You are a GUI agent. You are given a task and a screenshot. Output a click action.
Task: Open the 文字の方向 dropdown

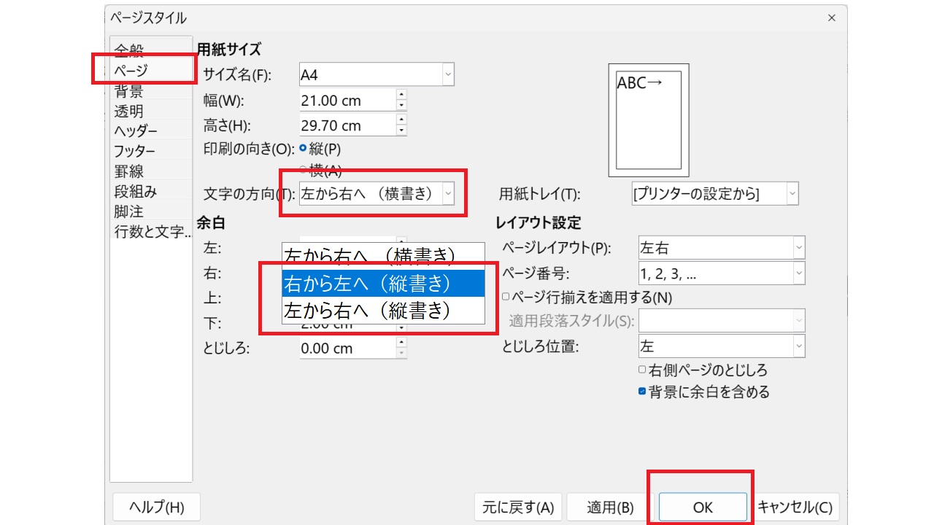(448, 194)
